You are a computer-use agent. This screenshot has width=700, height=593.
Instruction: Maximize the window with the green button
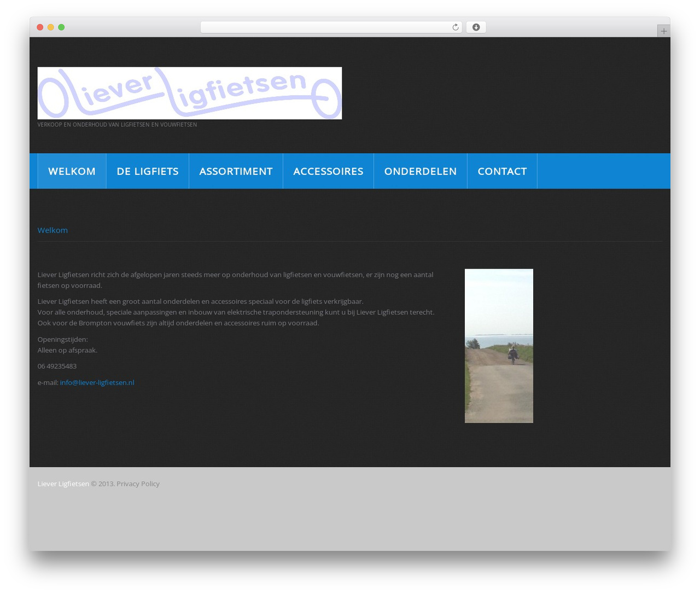click(x=61, y=27)
